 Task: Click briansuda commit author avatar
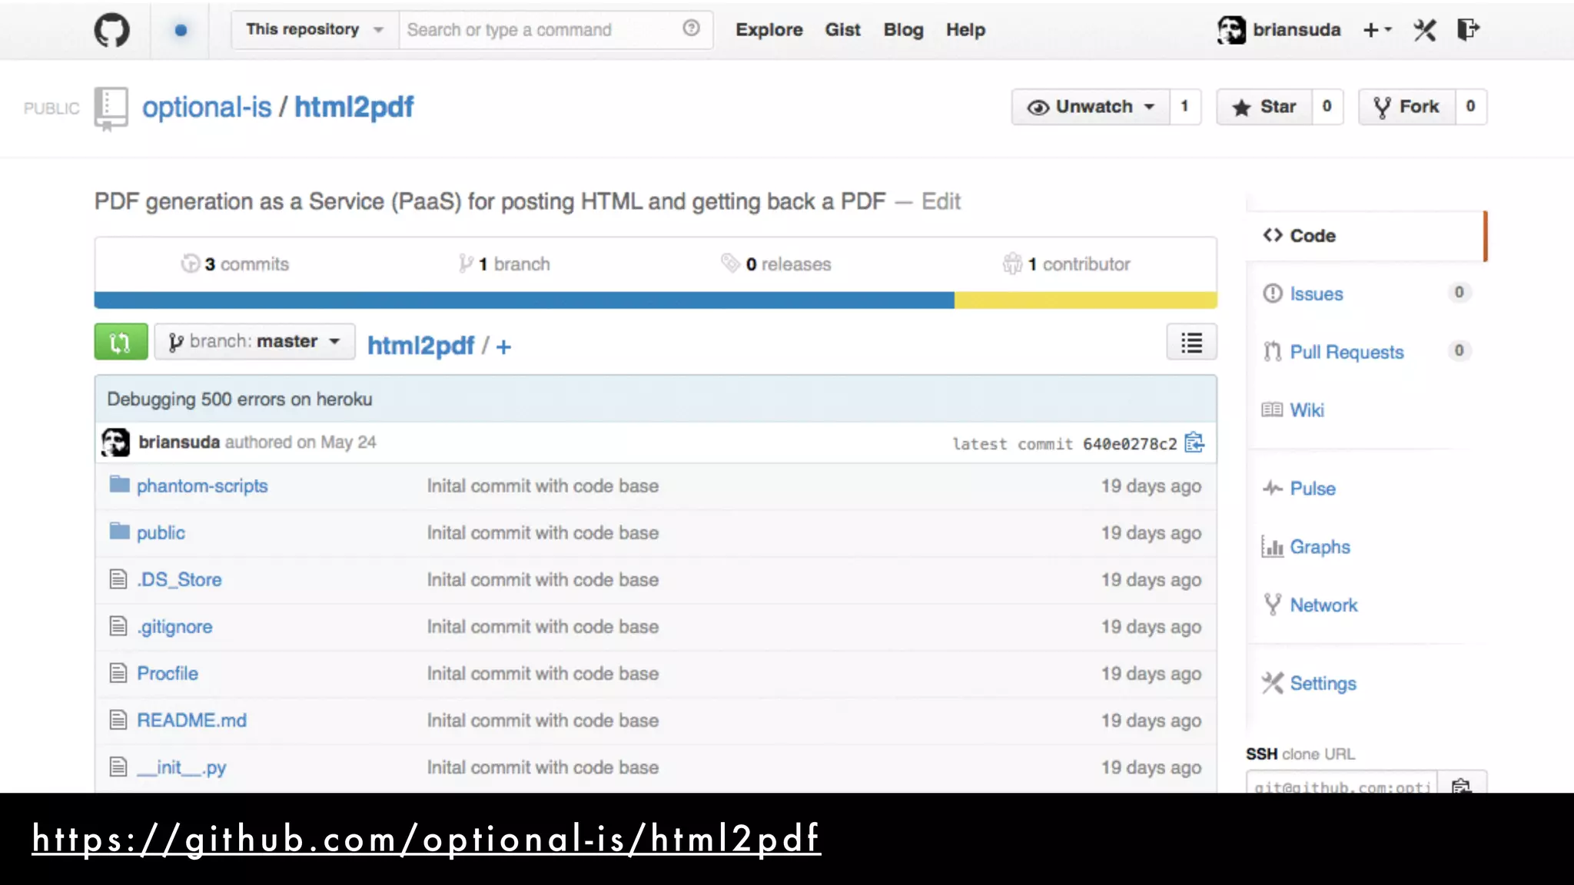pyautogui.click(x=115, y=442)
